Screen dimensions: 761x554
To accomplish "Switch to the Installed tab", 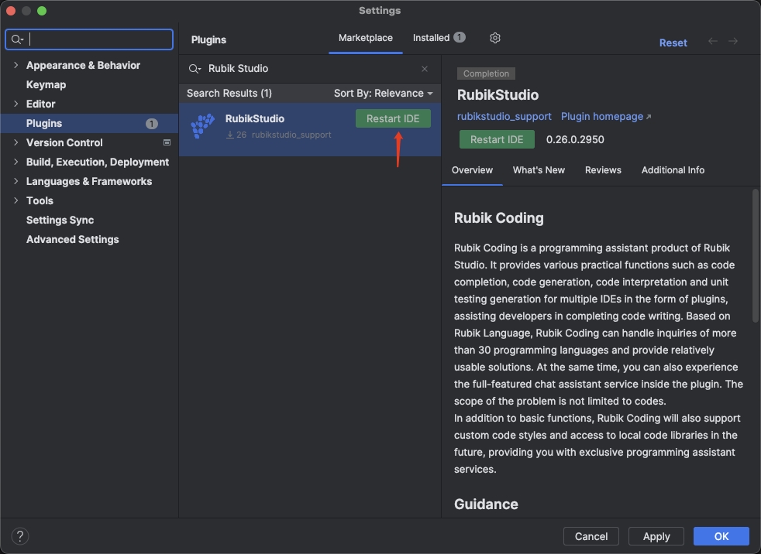I will point(439,38).
